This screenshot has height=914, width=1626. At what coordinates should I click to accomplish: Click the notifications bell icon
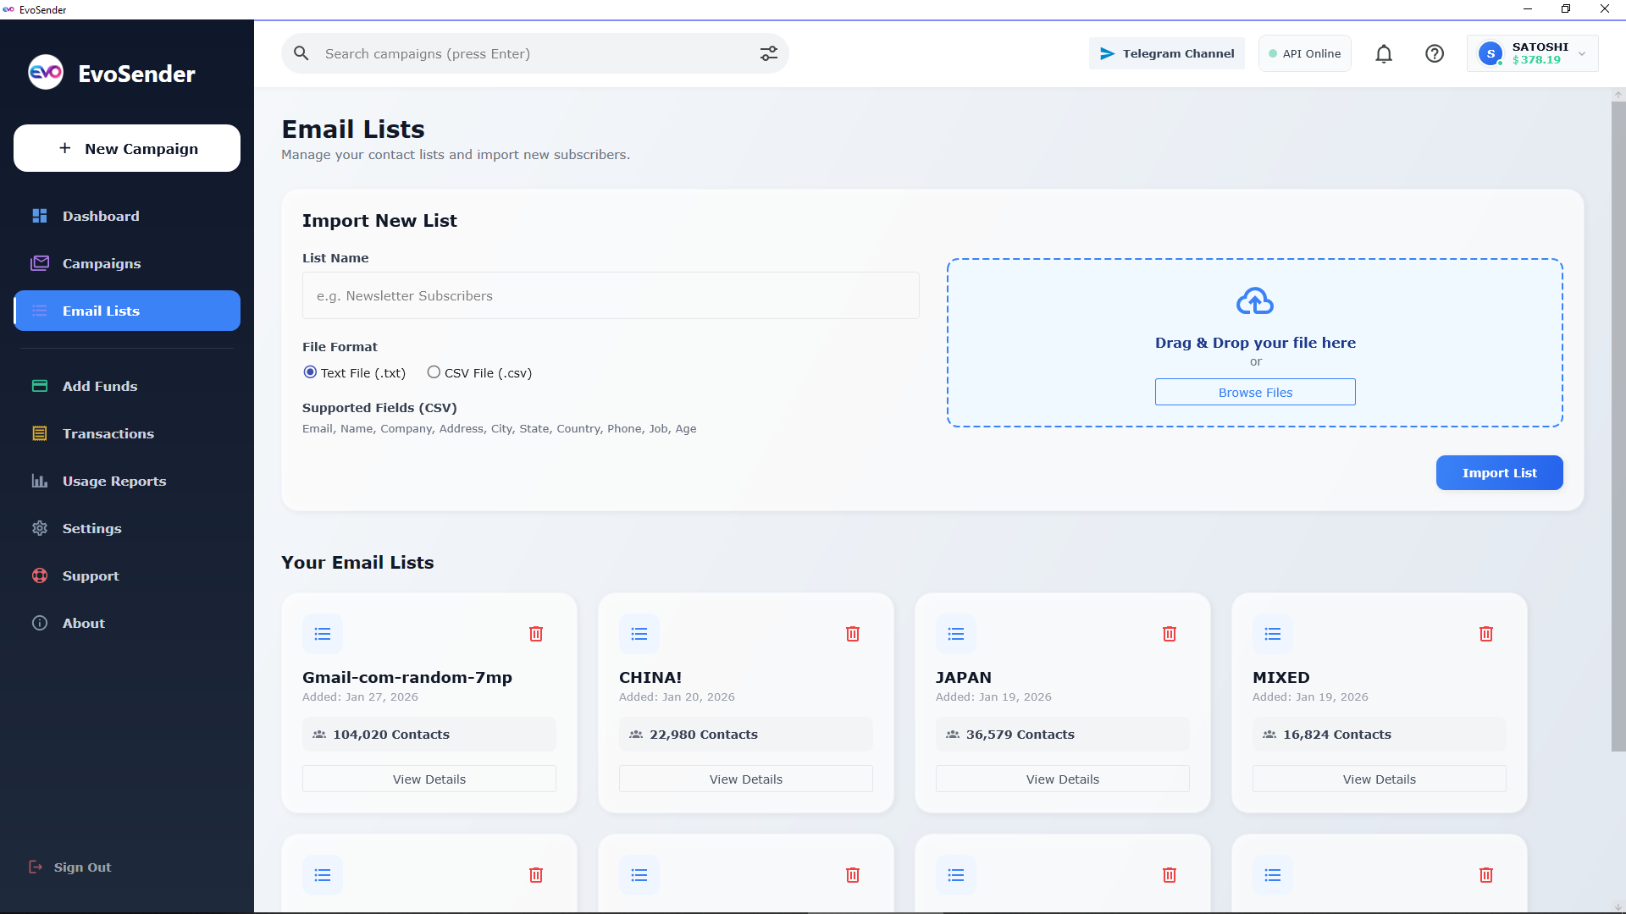[1384, 53]
